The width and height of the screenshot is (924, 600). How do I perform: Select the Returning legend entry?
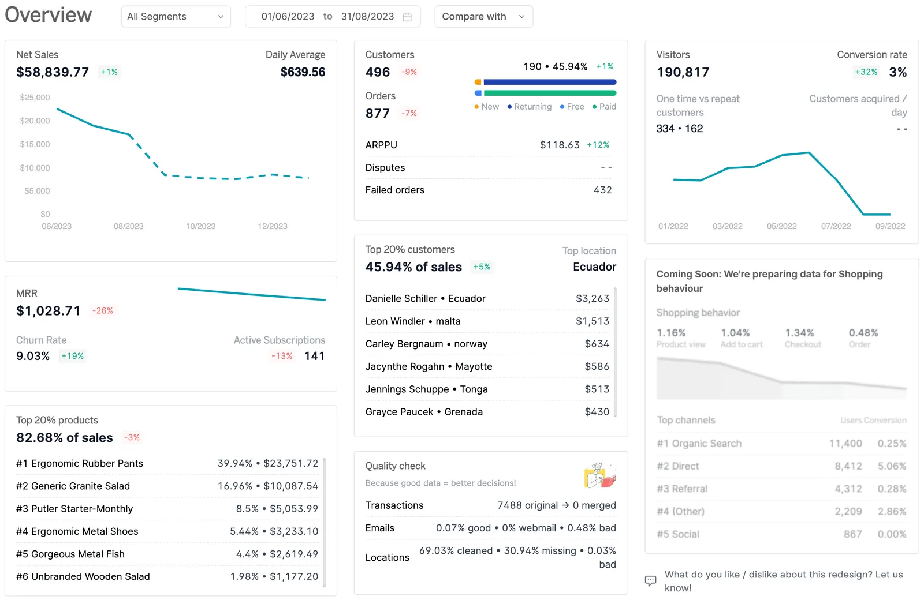(x=529, y=107)
